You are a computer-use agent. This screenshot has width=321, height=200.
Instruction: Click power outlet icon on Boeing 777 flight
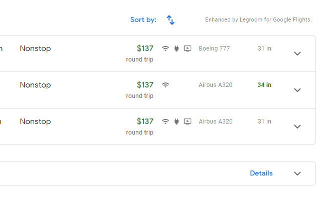[177, 48]
